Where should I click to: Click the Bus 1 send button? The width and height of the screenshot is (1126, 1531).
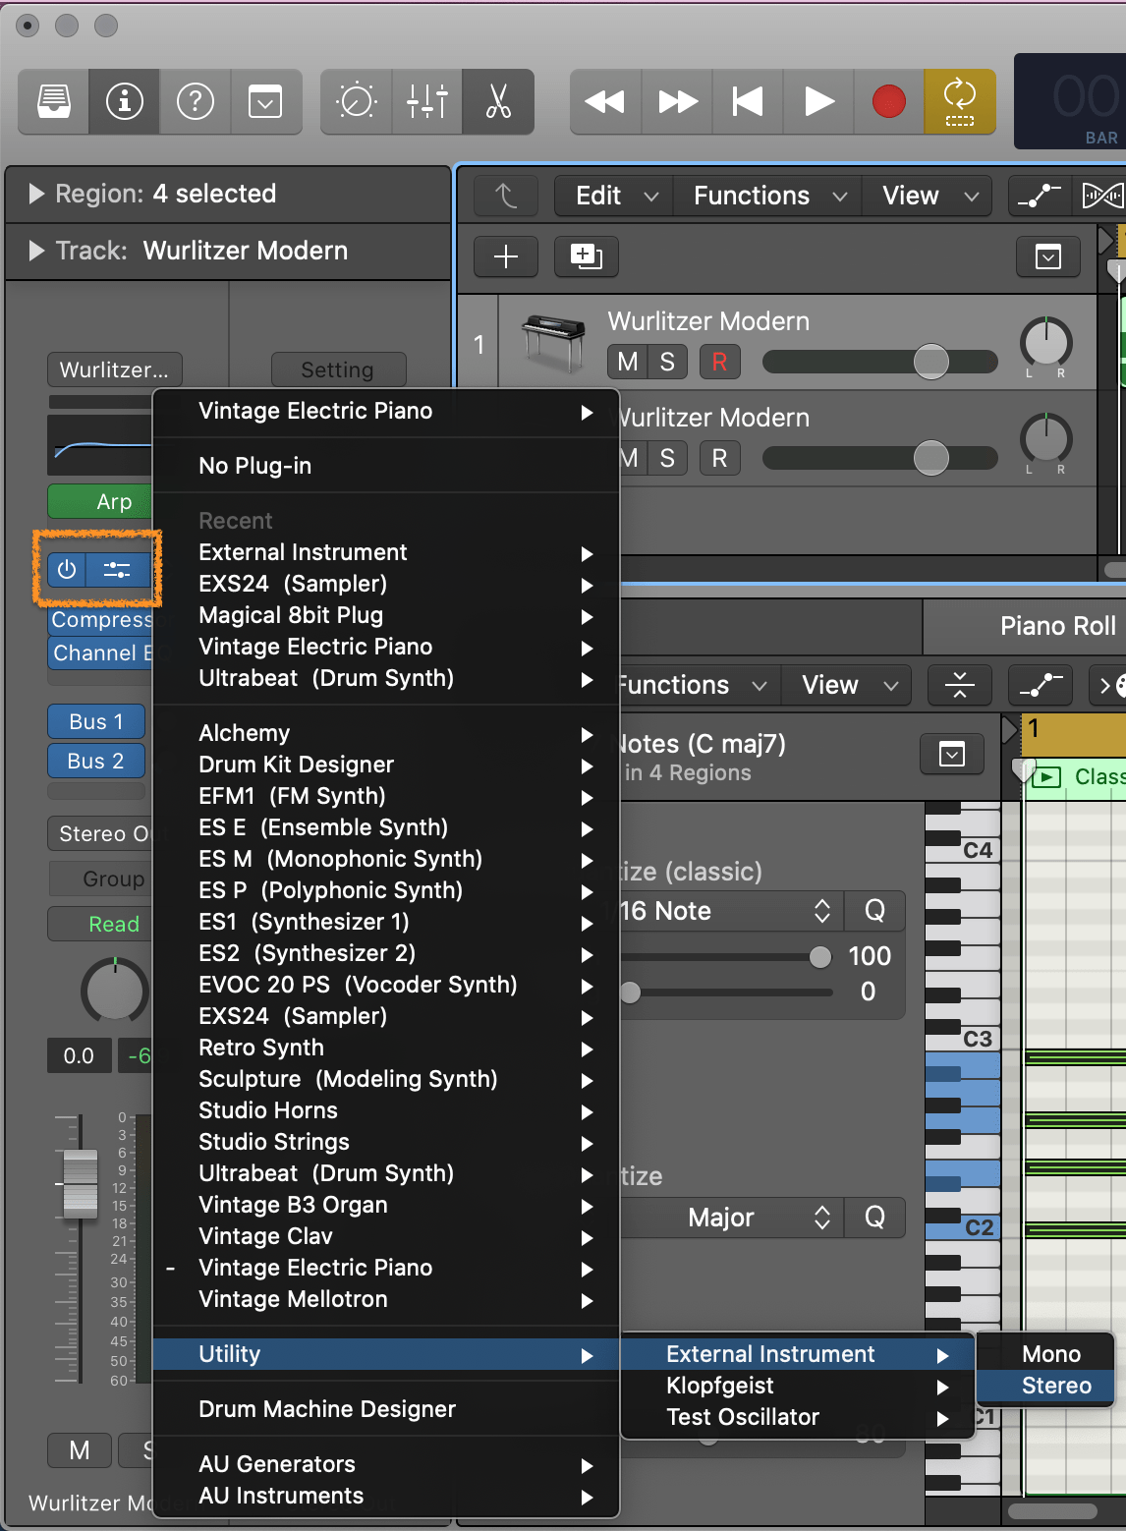coord(96,721)
